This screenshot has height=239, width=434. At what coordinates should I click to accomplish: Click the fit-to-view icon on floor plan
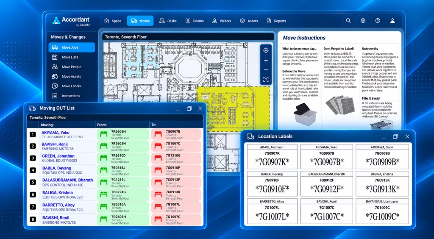click(x=266, y=80)
